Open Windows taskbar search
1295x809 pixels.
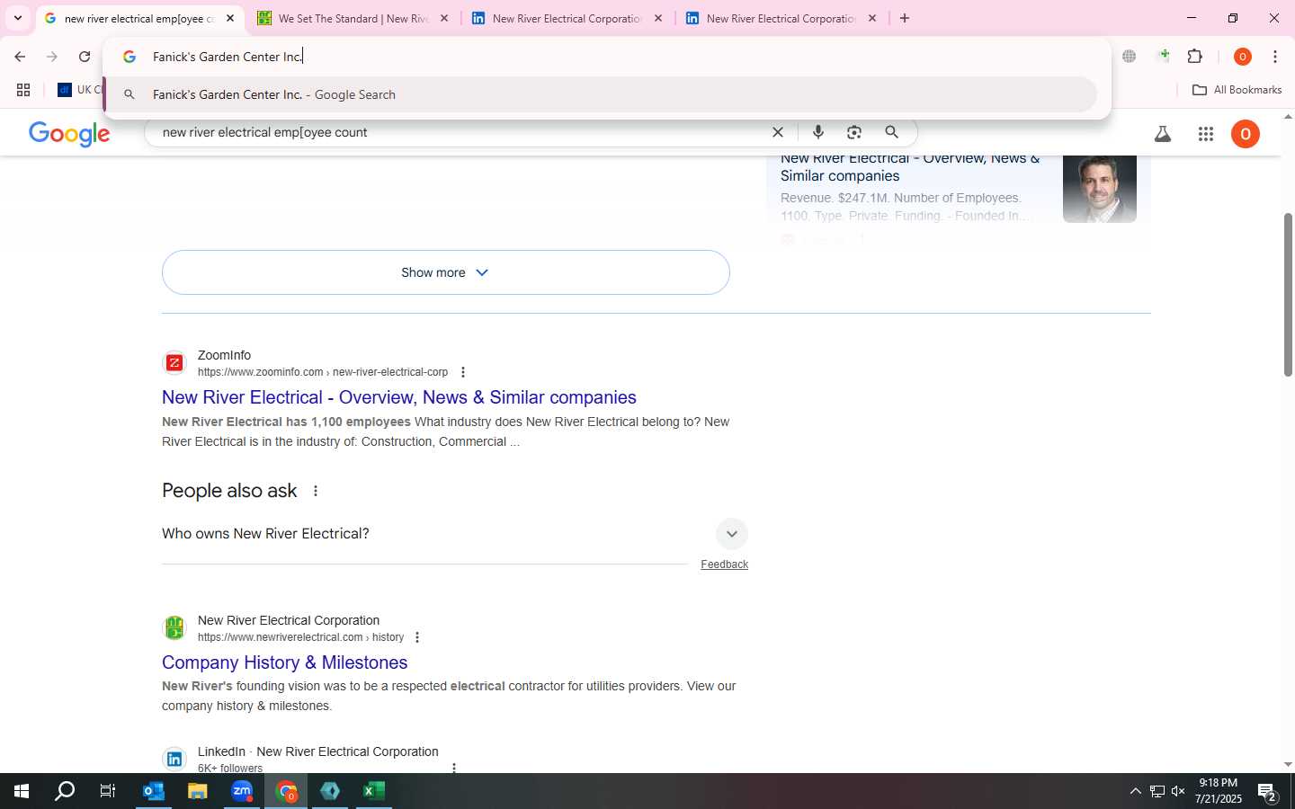(x=65, y=791)
